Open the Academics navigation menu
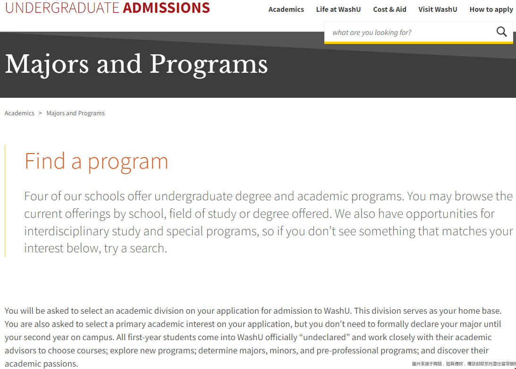The width and height of the screenshot is (516, 369). (286, 9)
